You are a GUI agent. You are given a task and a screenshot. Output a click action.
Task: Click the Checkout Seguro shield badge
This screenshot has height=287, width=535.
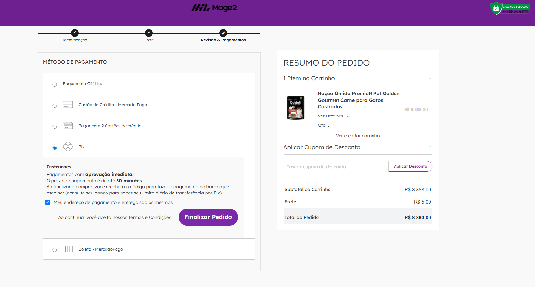[510, 8]
